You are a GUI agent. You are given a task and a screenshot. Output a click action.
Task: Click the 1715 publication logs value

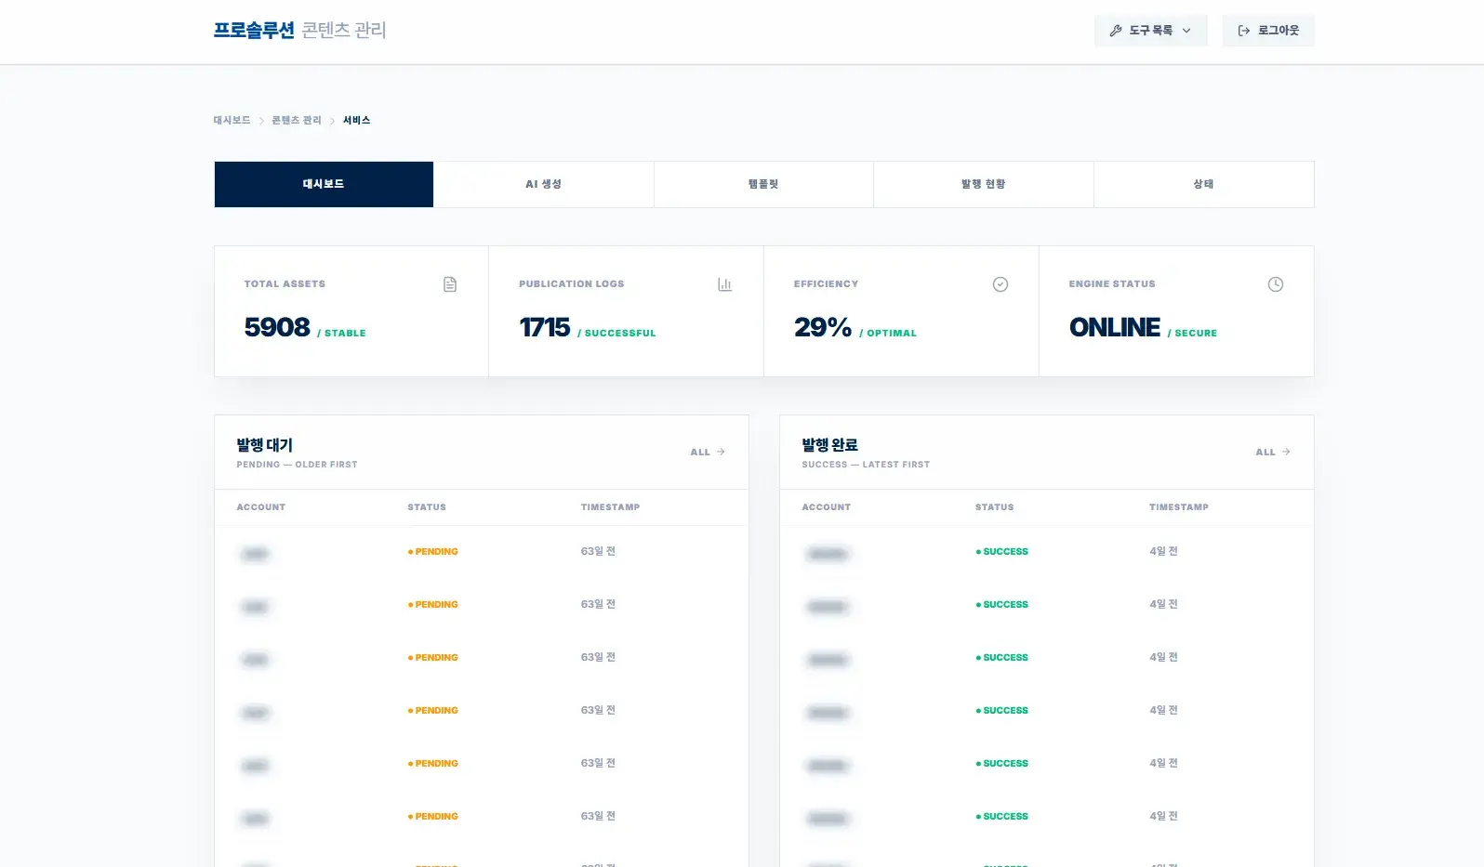545,327
